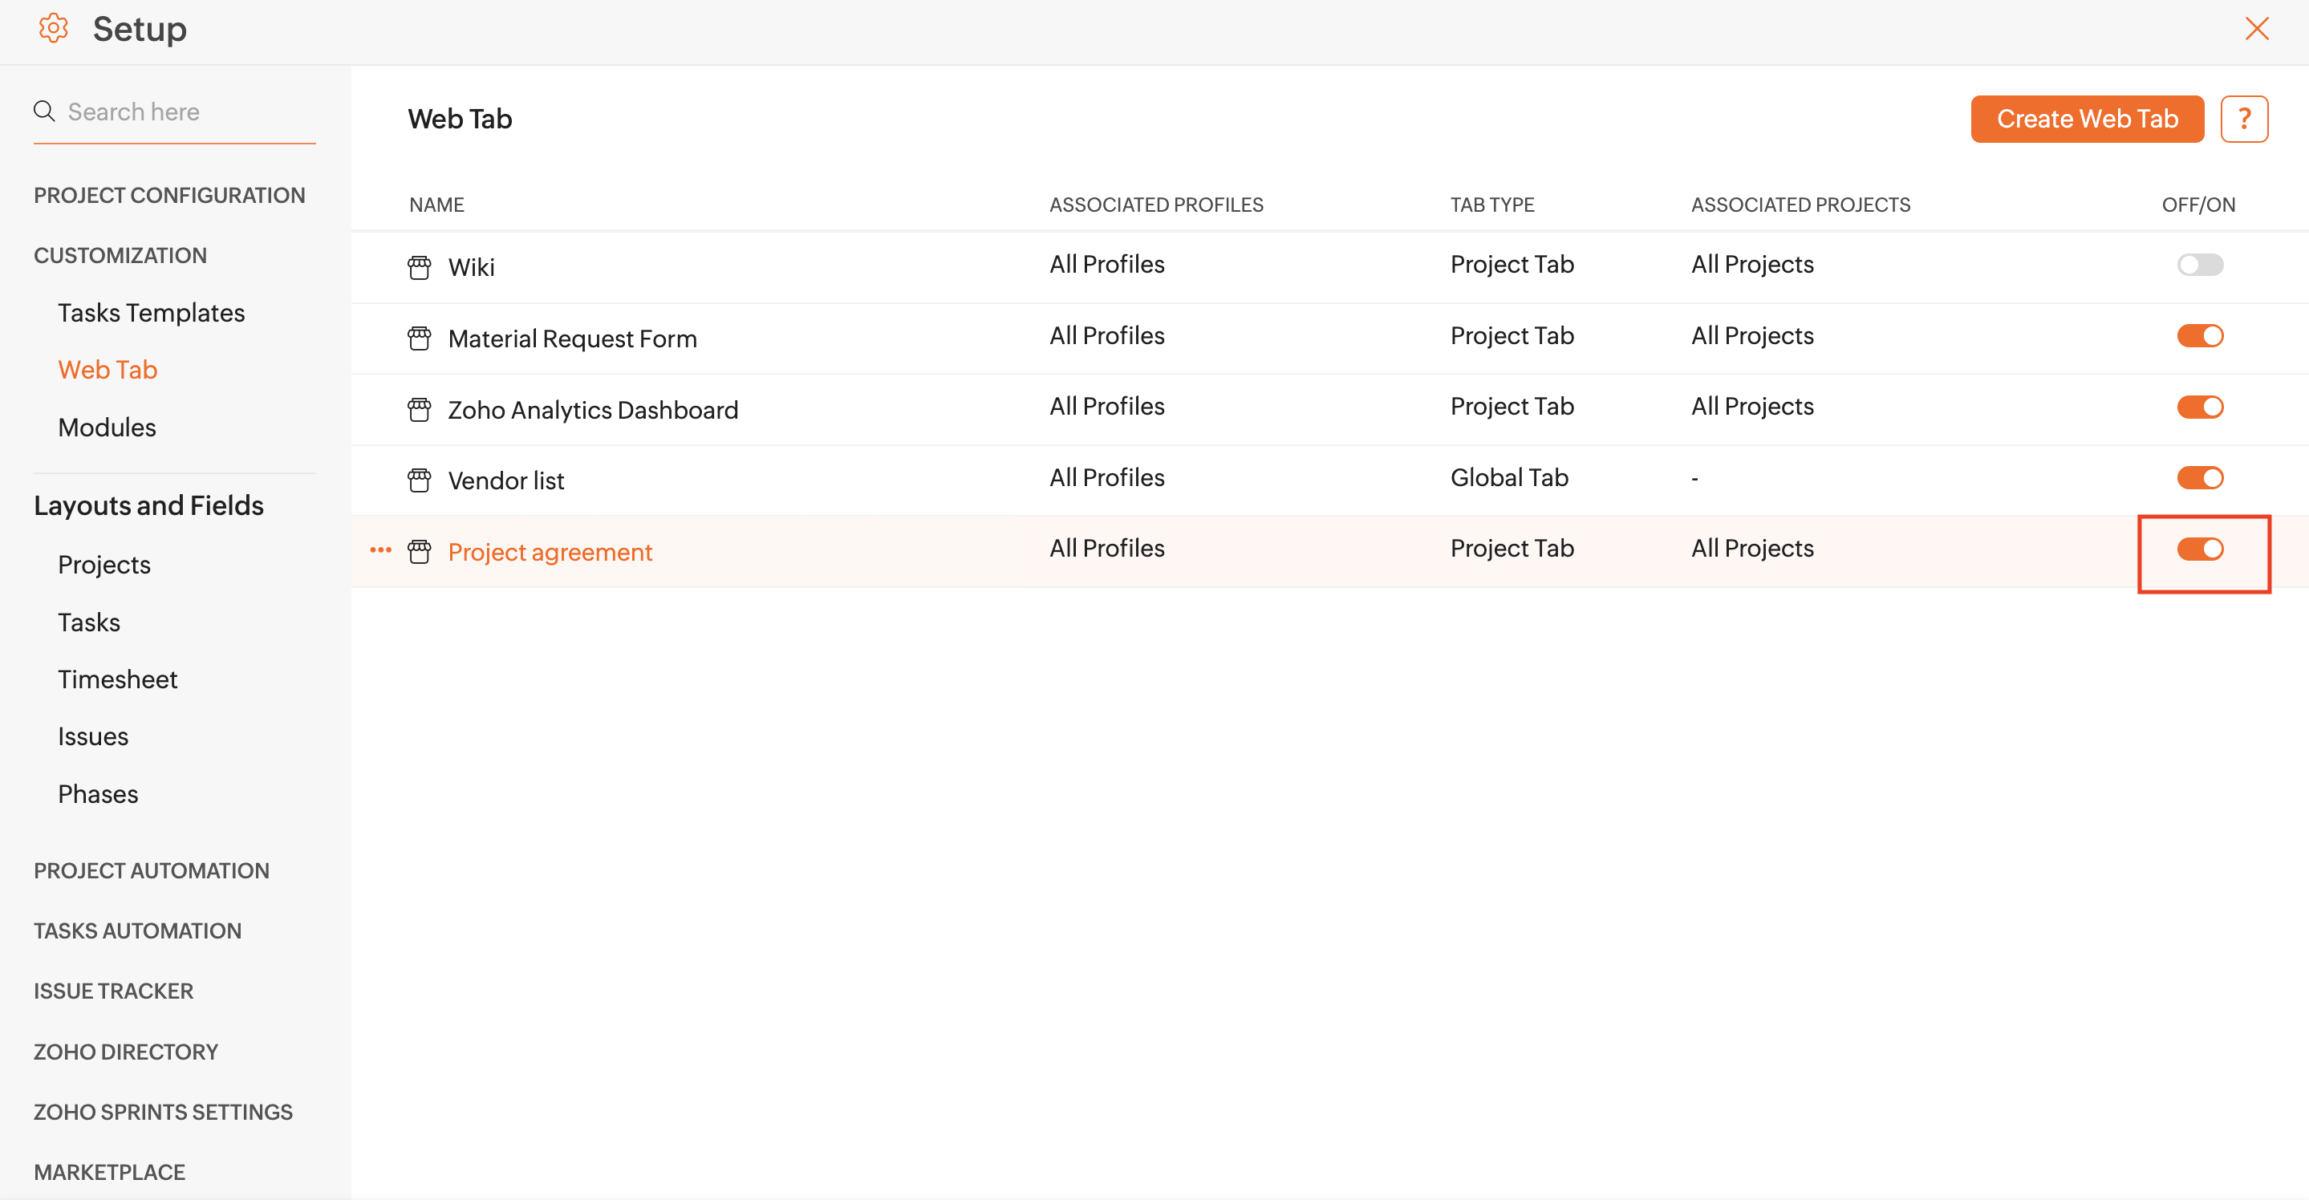Open Tasks Templates in sidebar
The width and height of the screenshot is (2309, 1200).
coord(151,313)
